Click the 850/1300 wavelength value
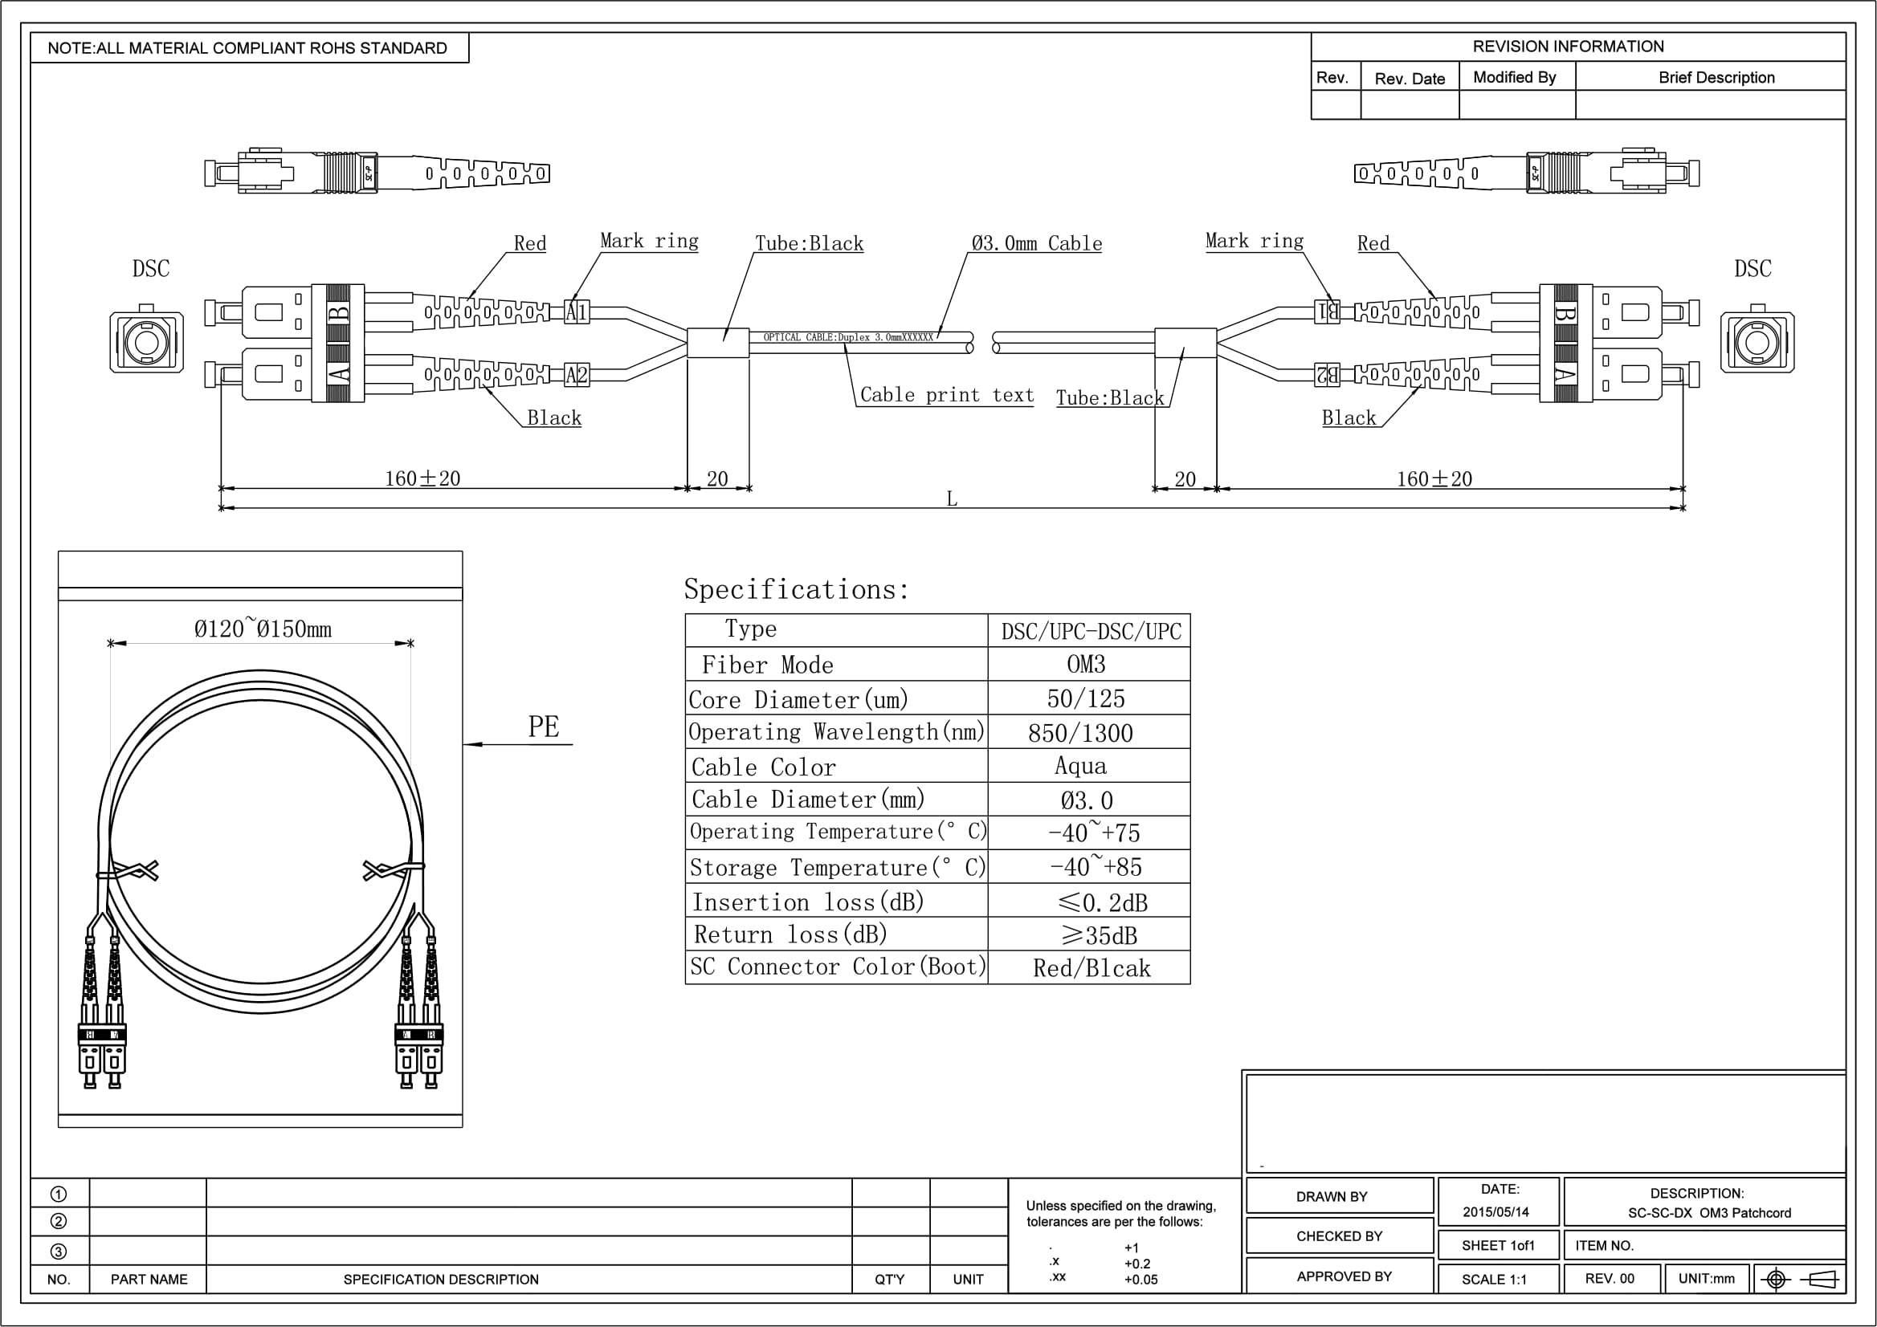 pos(1081,733)
